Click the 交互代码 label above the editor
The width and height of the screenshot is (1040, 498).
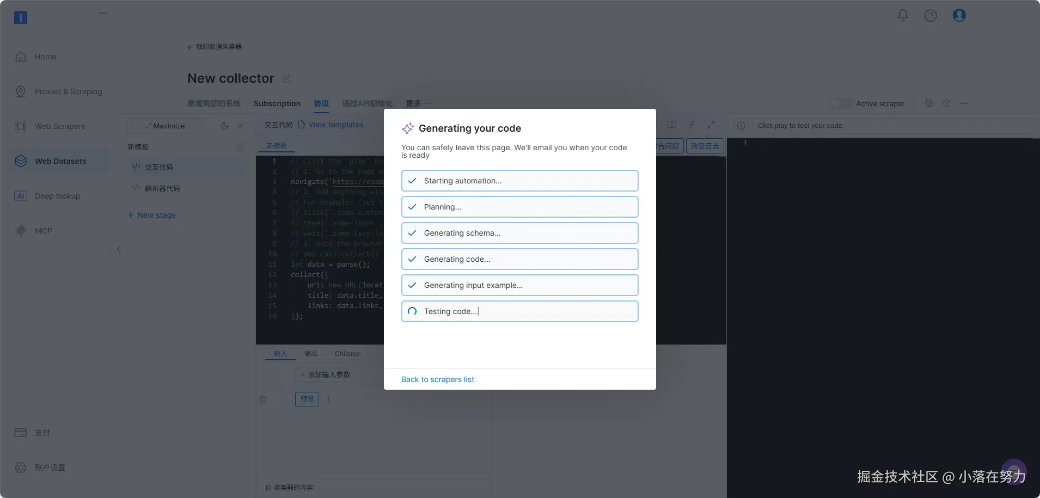point(279,125)
